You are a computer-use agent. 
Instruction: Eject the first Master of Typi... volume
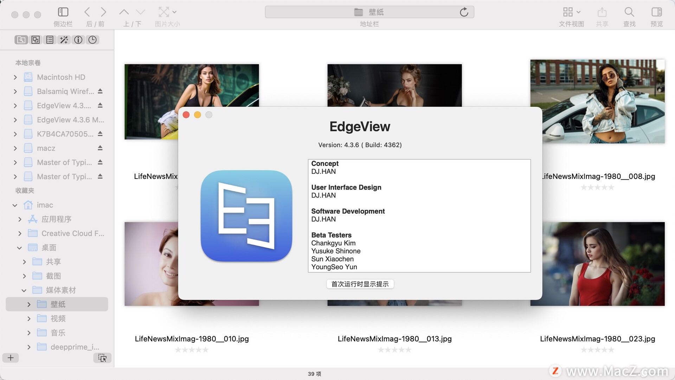click(100, 162)
